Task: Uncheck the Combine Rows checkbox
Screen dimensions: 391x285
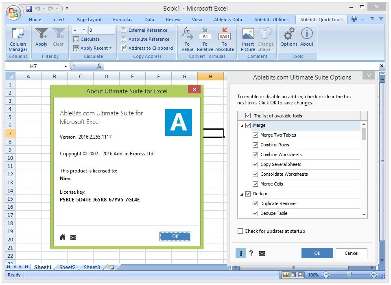Action: pos(255,145)
